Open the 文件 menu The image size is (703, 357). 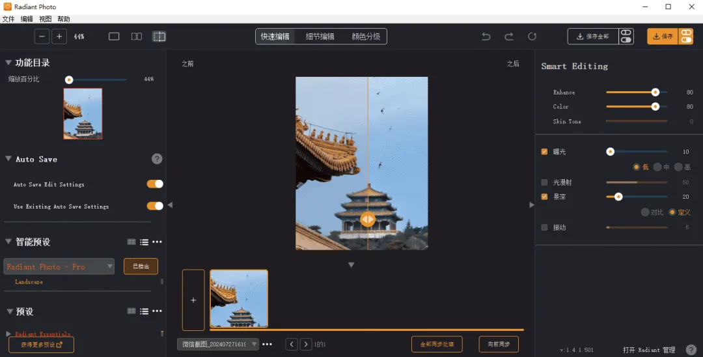coord(8,19)
